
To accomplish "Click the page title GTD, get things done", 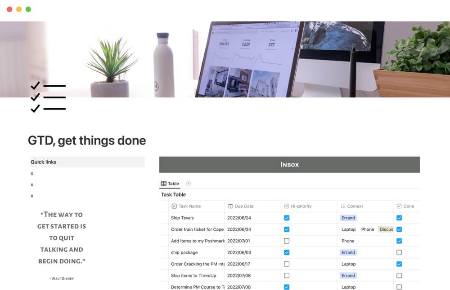I will [x=87, y=141].
